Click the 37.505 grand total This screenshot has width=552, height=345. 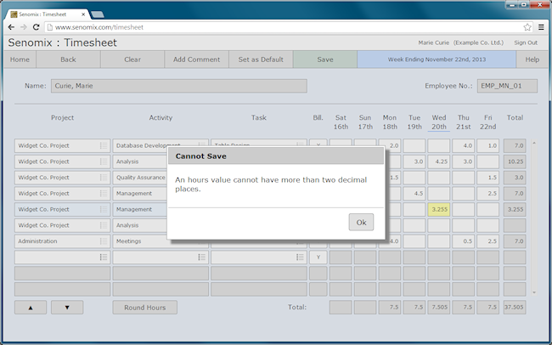coord(515,308)
